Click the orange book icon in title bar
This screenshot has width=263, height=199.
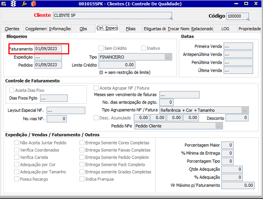click(x=33, y=4)
